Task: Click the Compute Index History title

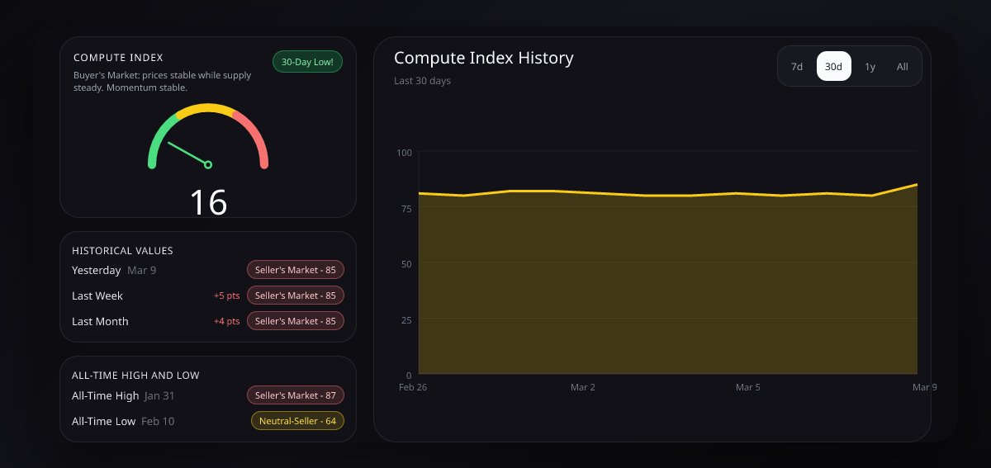Action: point(483,58)
